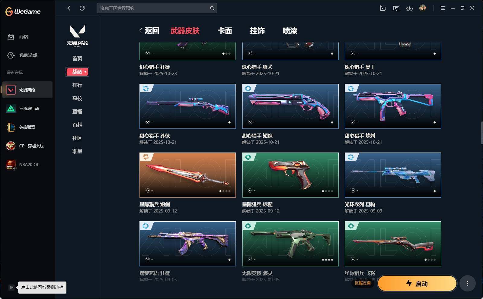Click the user avatar icon
Screen dimensions: 483x299
click(x=423, y=8)
